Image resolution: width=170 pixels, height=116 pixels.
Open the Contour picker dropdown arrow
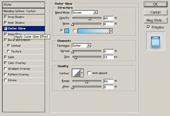pyautogui.click(x=82, y=73)
